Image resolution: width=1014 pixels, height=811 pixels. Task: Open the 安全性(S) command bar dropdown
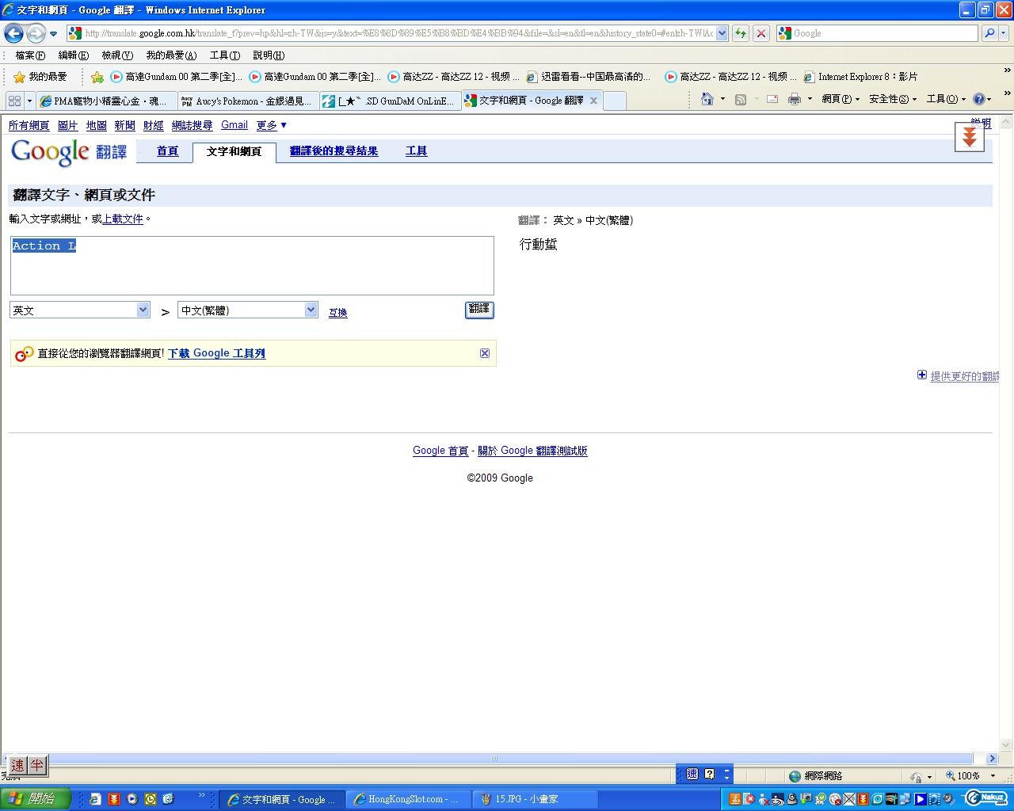click(x=893, y=99)
